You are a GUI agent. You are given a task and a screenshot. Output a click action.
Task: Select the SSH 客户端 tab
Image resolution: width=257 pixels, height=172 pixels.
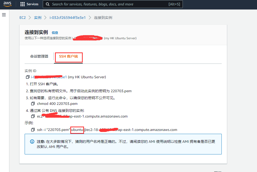[68, 57]
